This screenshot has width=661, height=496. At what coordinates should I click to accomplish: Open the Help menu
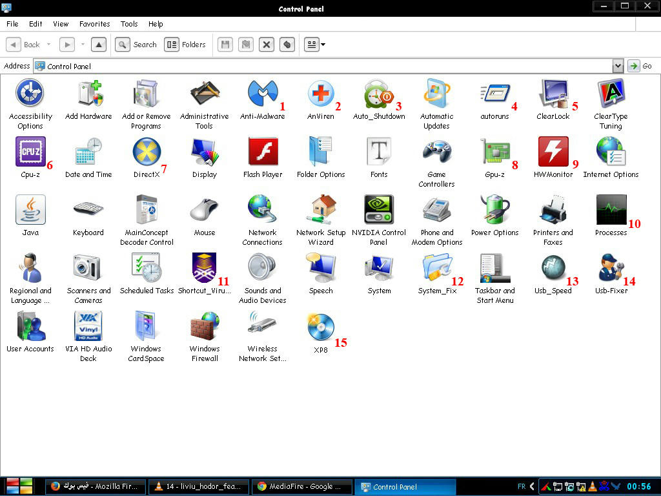(x=156, y=24)
